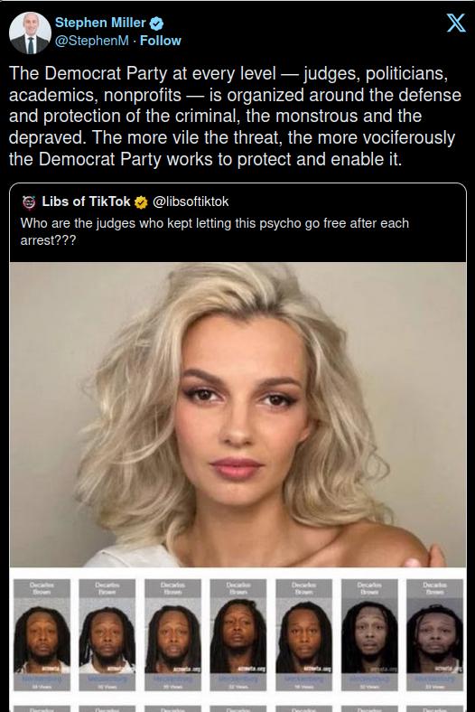This screenshot has height=712, width=475.
Task: Open the fifth mugshot thumbnail in row
Action: pyautogui.click(x=304, y=635)
